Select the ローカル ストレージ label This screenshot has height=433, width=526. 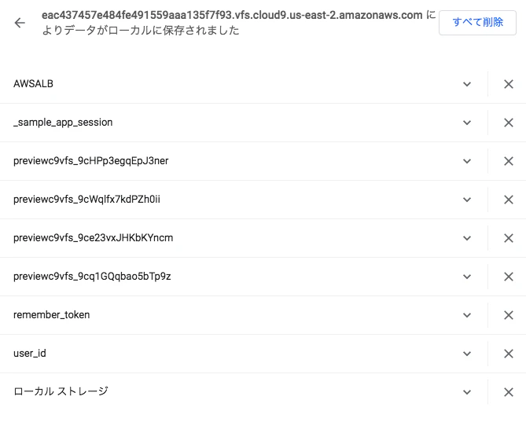61,391
